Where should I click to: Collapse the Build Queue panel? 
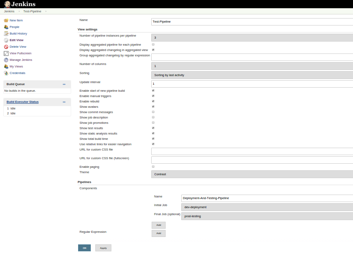click(x=64, y=84)
